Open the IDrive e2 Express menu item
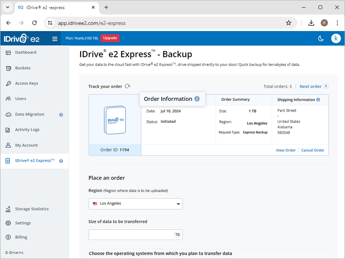345x259 pixels. click(x=34, y=161)
